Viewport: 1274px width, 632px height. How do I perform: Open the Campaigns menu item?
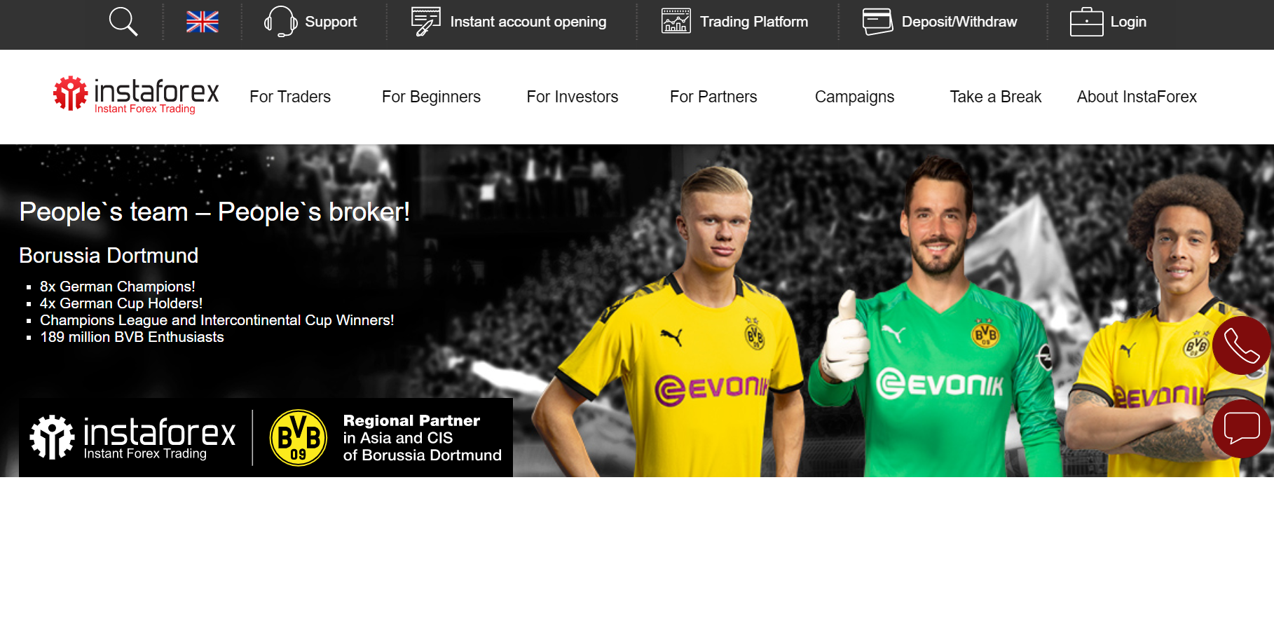click(854, 97)
